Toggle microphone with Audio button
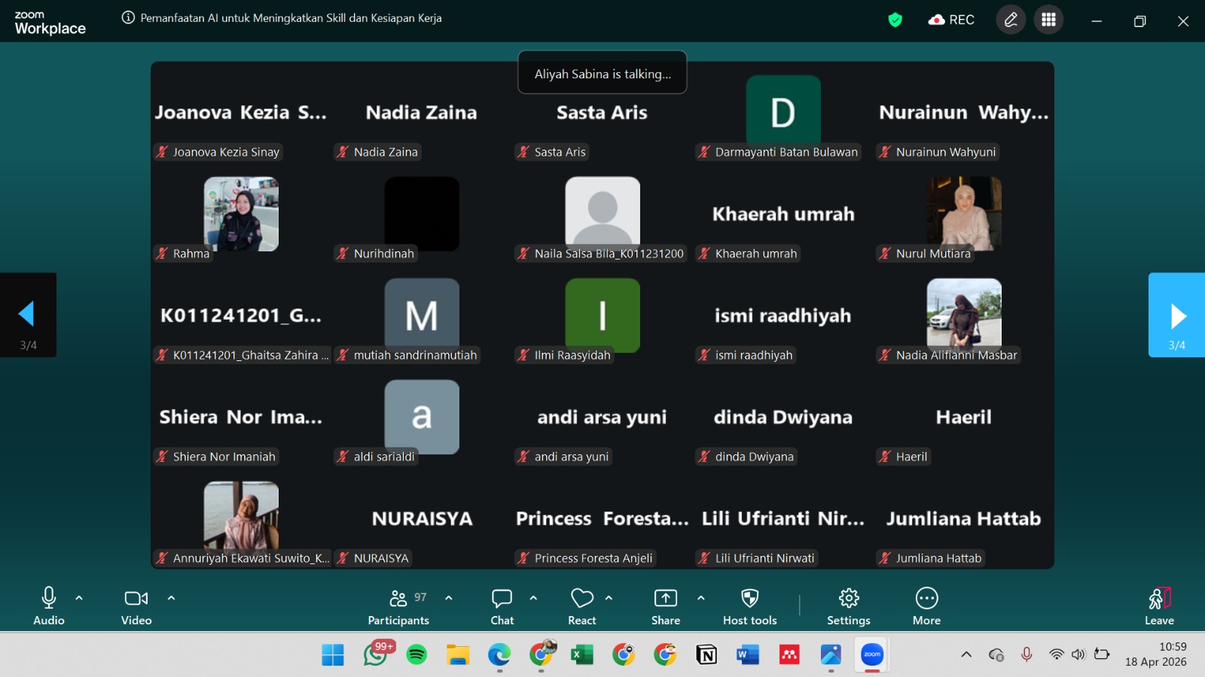The height and width of the screenshot is (677, 1205). tap(49, 606)
